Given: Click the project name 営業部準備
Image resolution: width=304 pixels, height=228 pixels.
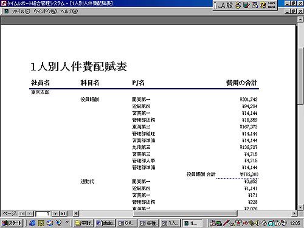Looking at the screenshot, I should click(x=143, y=140).
